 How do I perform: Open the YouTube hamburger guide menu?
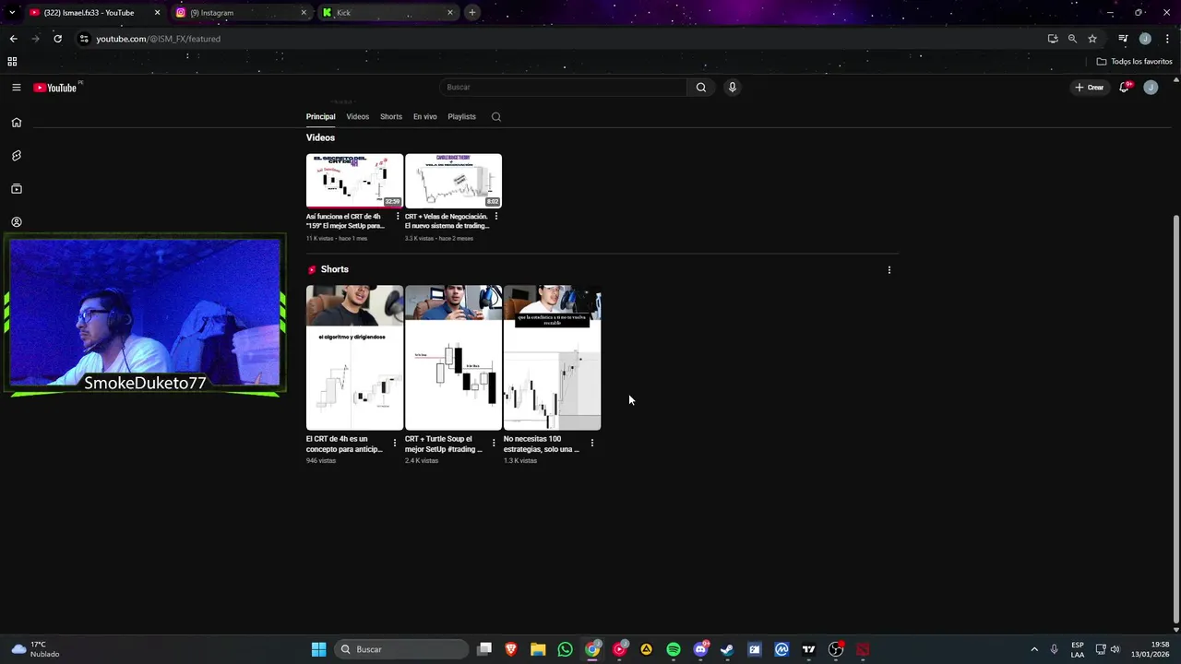point(16,88)
